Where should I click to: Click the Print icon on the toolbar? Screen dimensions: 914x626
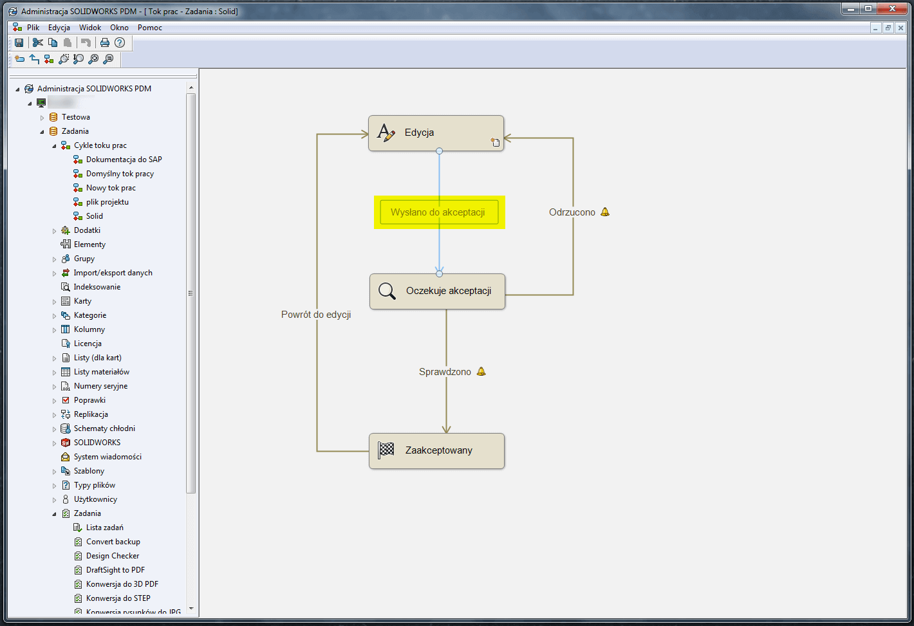click(104, 42)
